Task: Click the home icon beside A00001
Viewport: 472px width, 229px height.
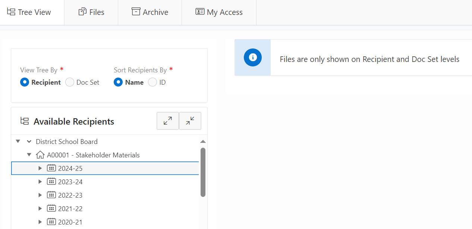Action: click(40, 155)
